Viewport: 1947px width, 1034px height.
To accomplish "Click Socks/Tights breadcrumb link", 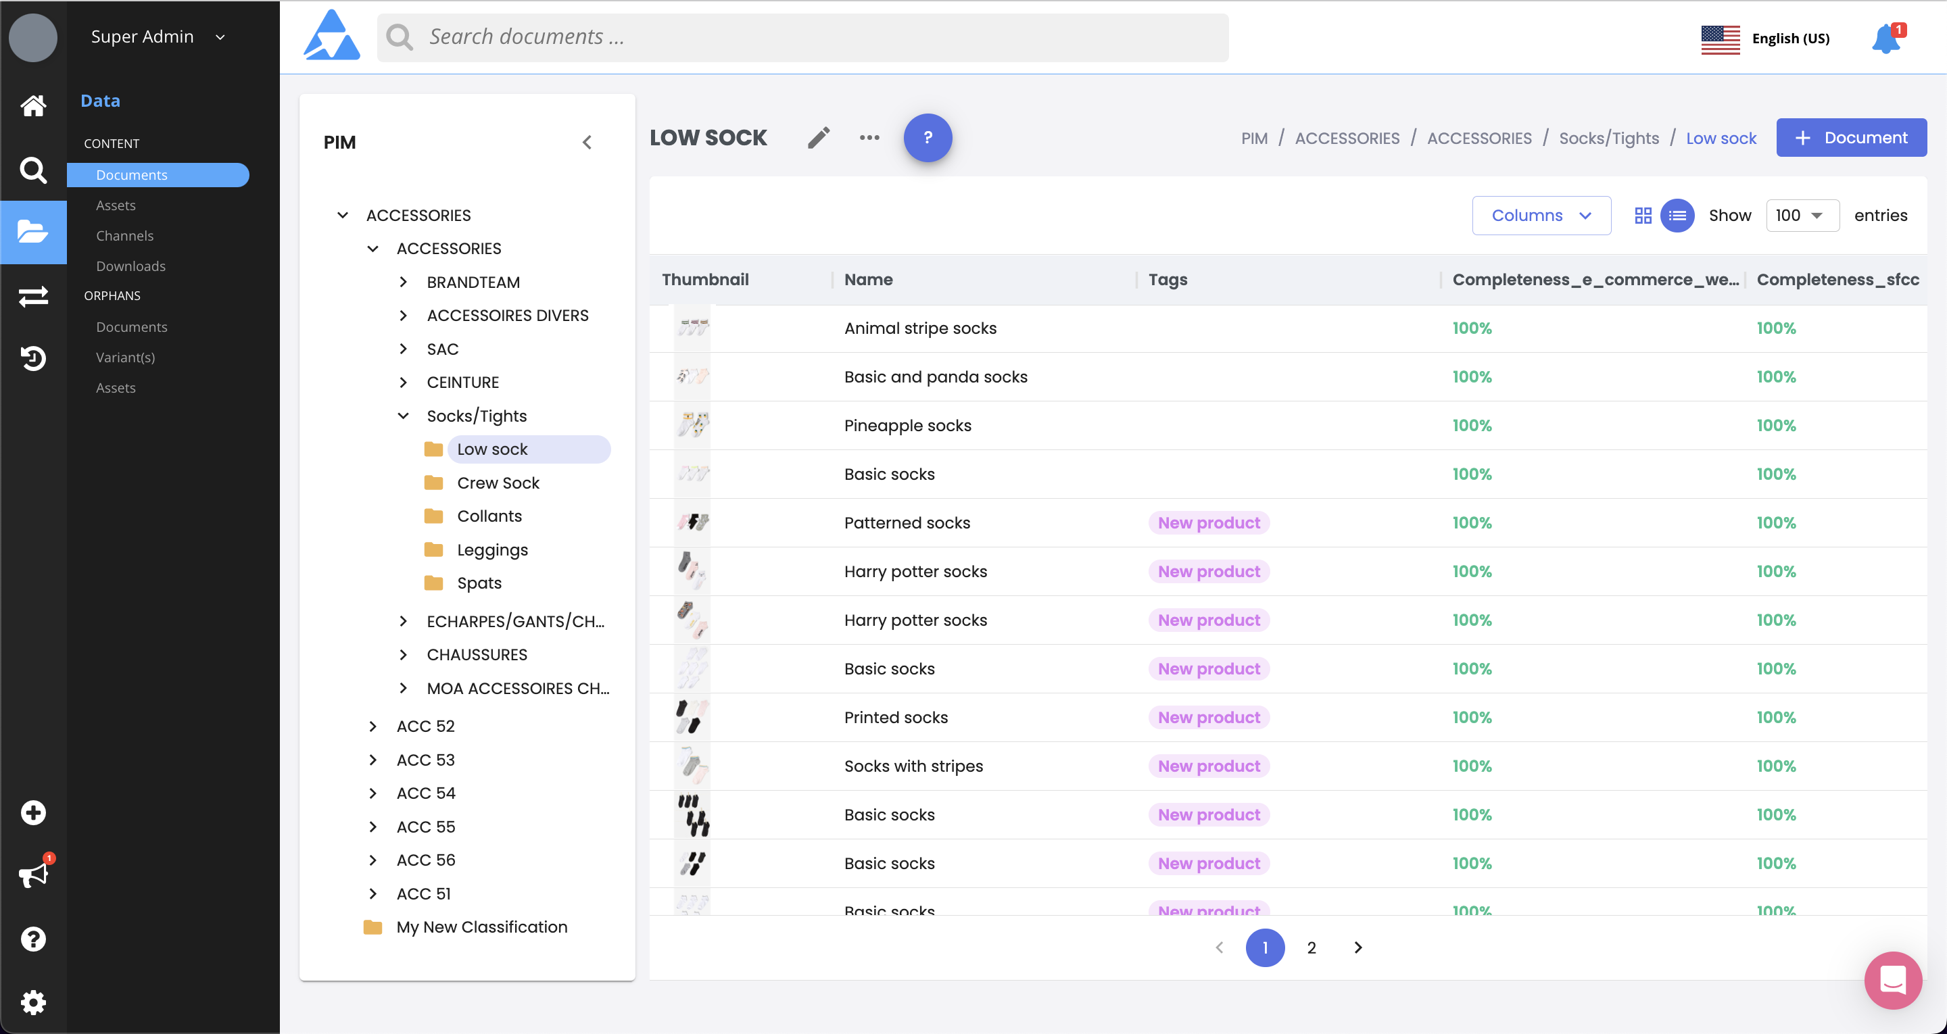I will click(1609, 139).
